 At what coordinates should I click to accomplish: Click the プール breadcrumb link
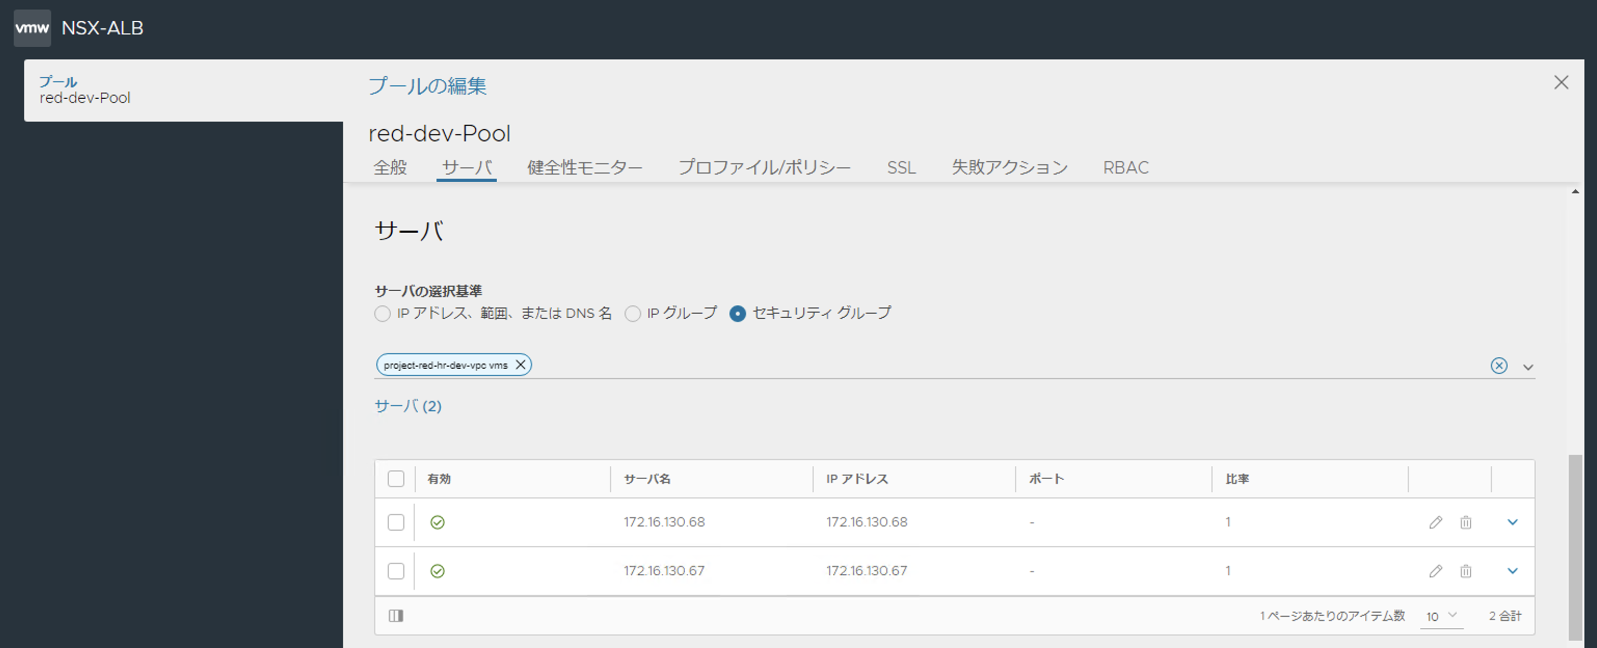click(58, 82)
